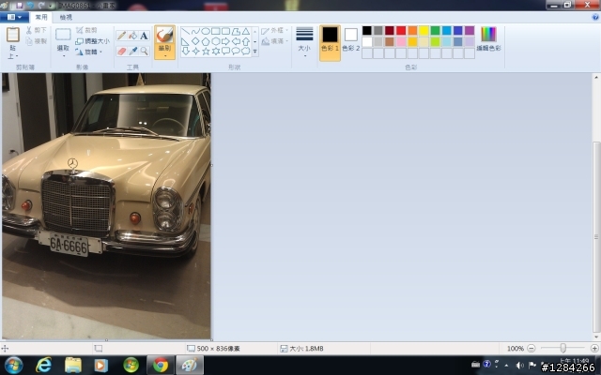Click the Help question mark icon
This screenshot has height=375, width=601.
pyautogui.click(x=595, y=17)
